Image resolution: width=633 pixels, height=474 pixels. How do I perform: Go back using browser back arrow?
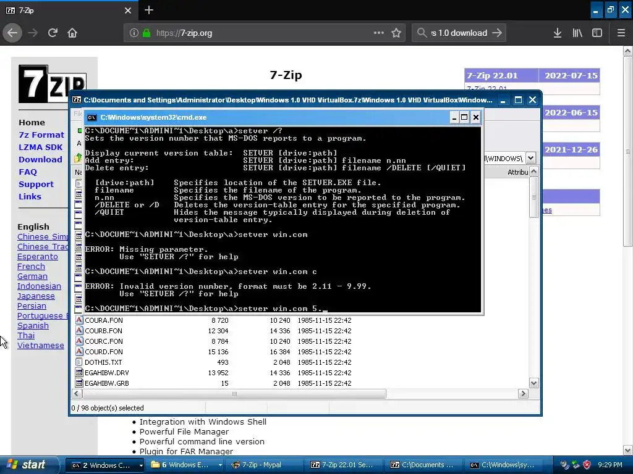point(12,33)
